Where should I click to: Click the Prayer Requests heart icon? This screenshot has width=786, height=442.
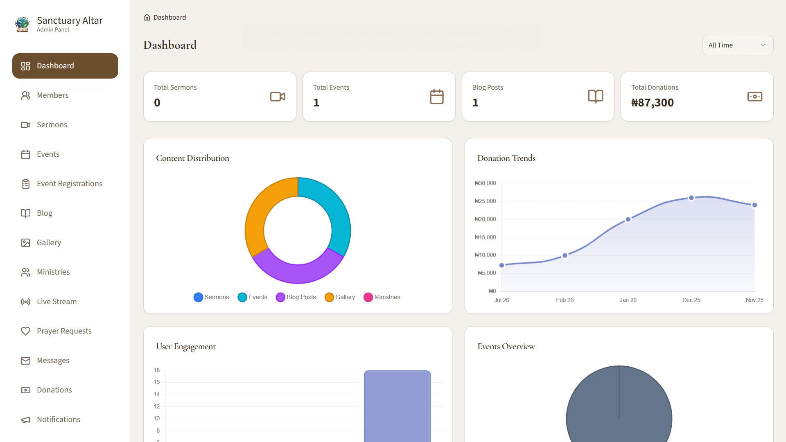tap(25, 331)
